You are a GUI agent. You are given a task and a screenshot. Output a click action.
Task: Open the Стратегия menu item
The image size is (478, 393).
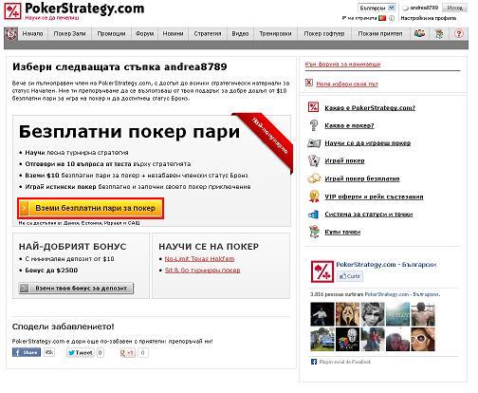tap(208, 33)
